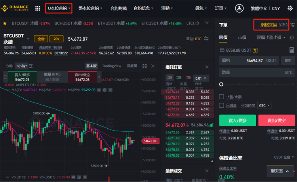297x182 pixels.
Task: Open Vol indicator settings icon
Action: pos(79,177)
